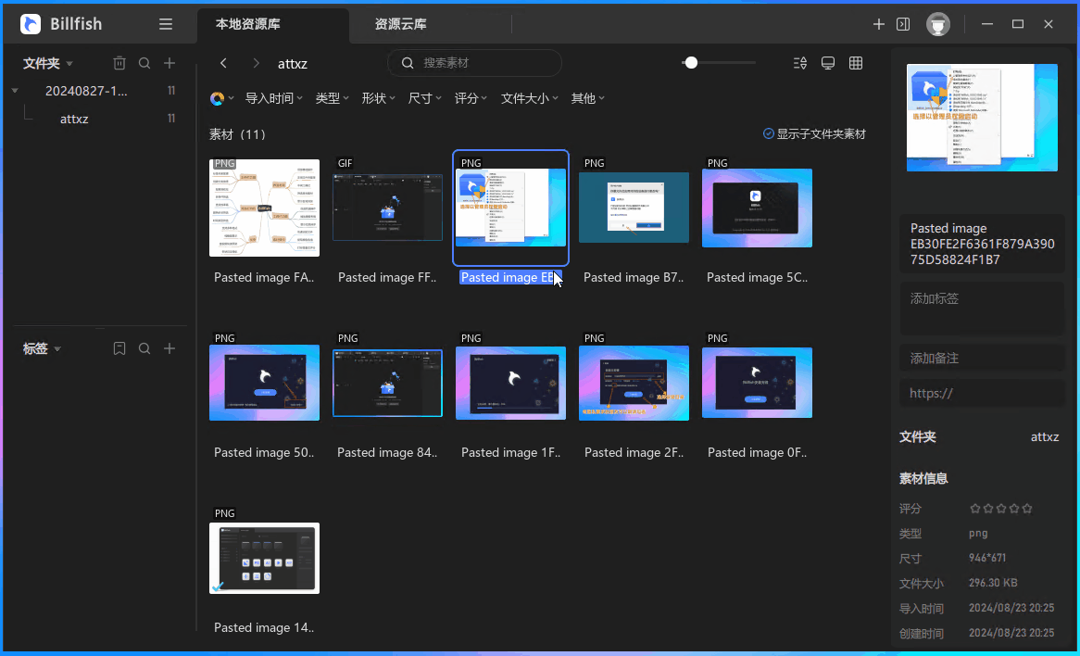Search folders using the folder panel magnifier
The image size is (1080, 656).
144,63
